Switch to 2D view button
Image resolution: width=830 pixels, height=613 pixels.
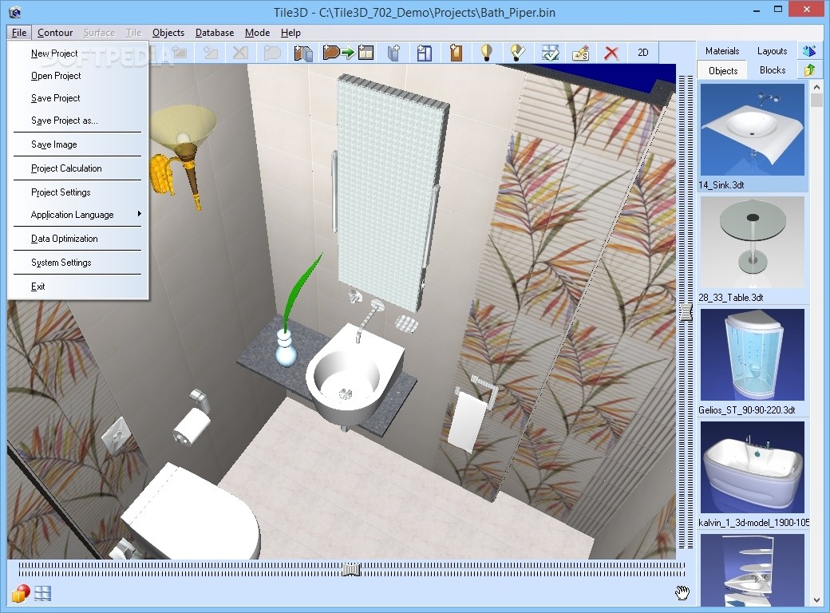pyautogui.click(x=642, y=53)
